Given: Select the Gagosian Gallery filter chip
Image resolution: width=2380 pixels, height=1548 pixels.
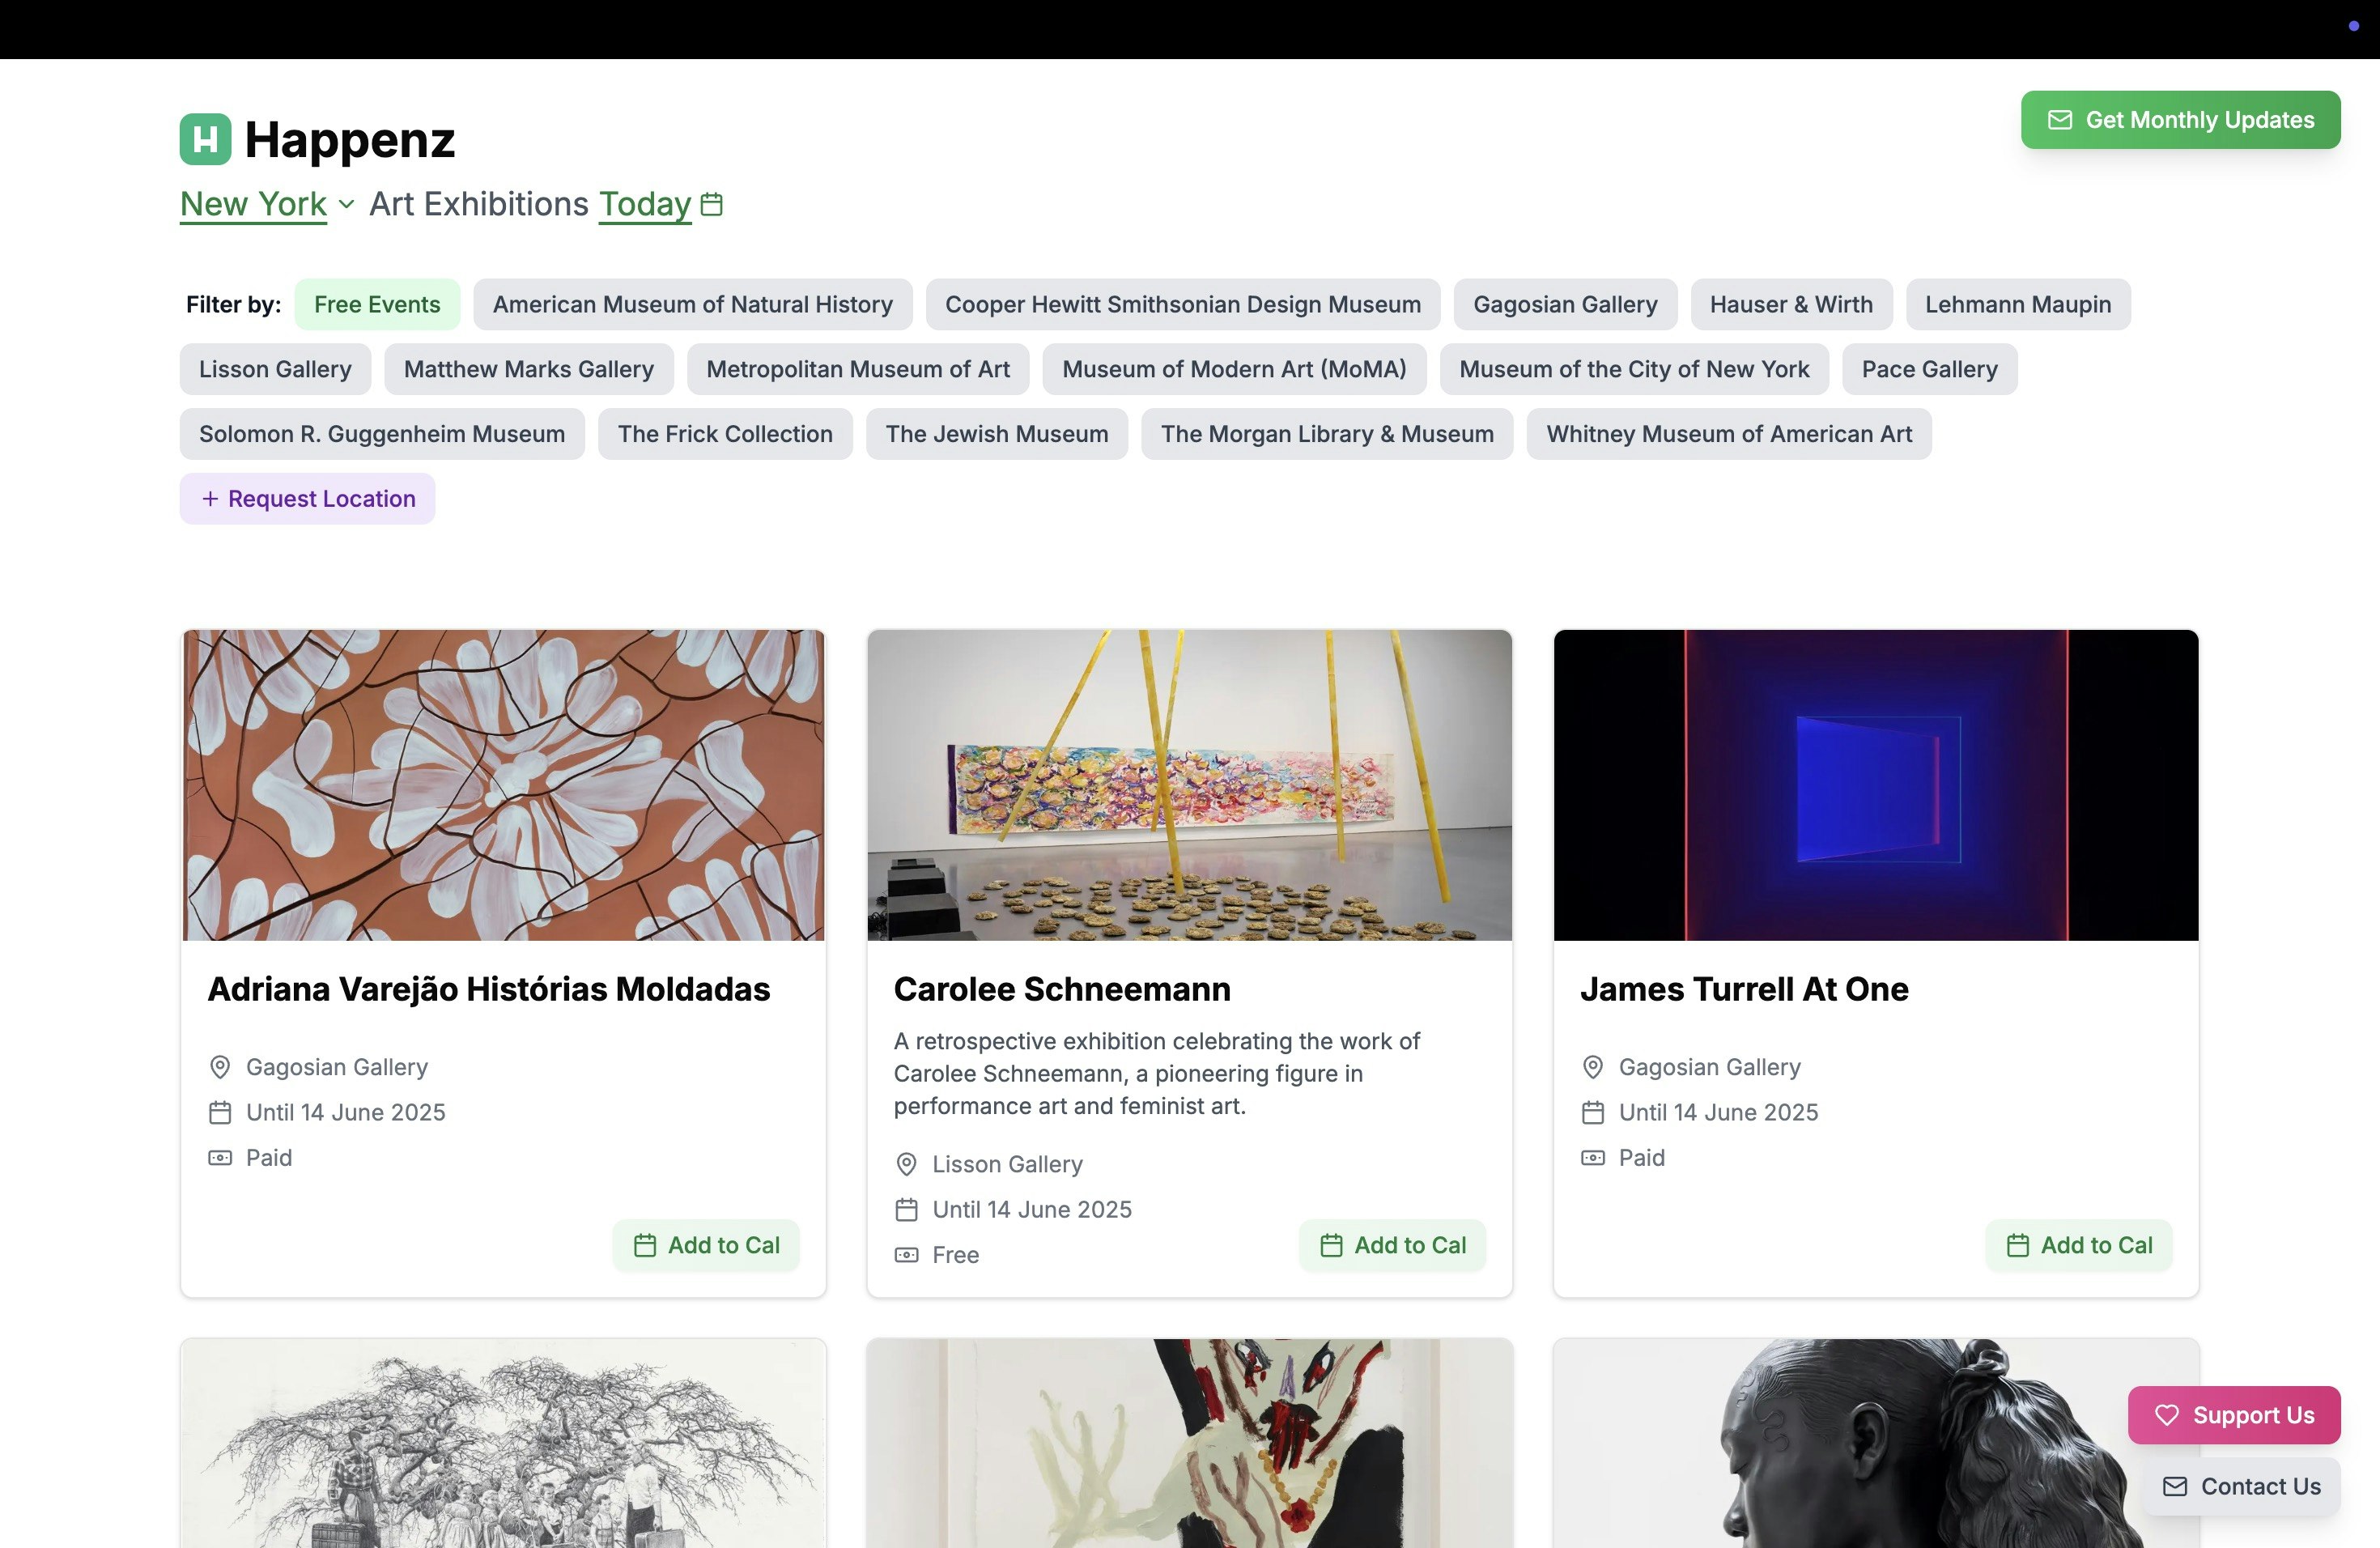Looking at the screenshot, I should [x=1565, y=304].
